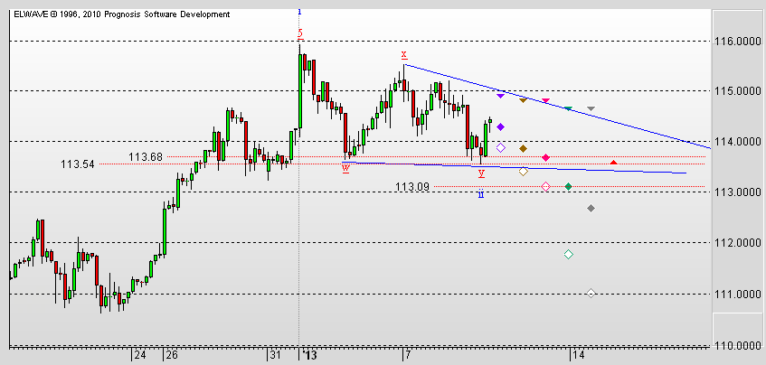Select the blue ii wave label
Image resolution: width=766 pixels, height=365 pixels.
(480, 194)
